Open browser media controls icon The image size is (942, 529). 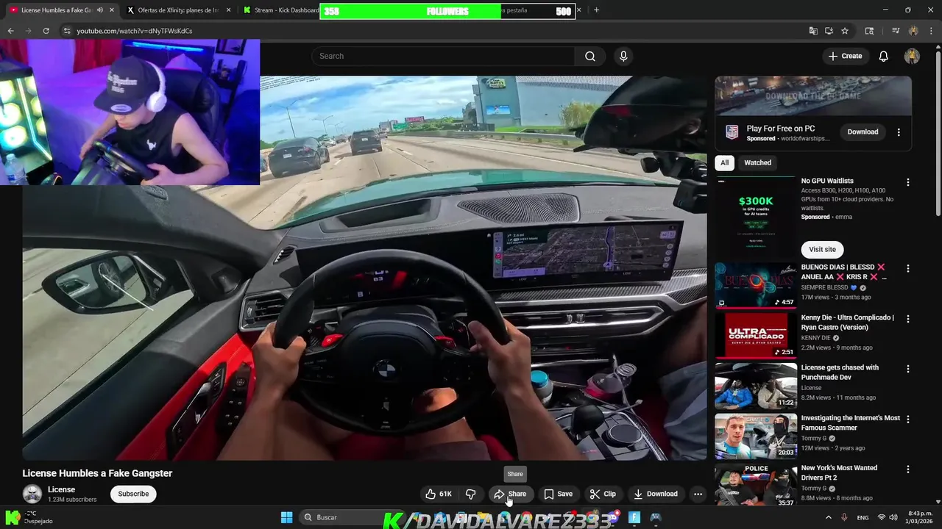pos(896,31)
